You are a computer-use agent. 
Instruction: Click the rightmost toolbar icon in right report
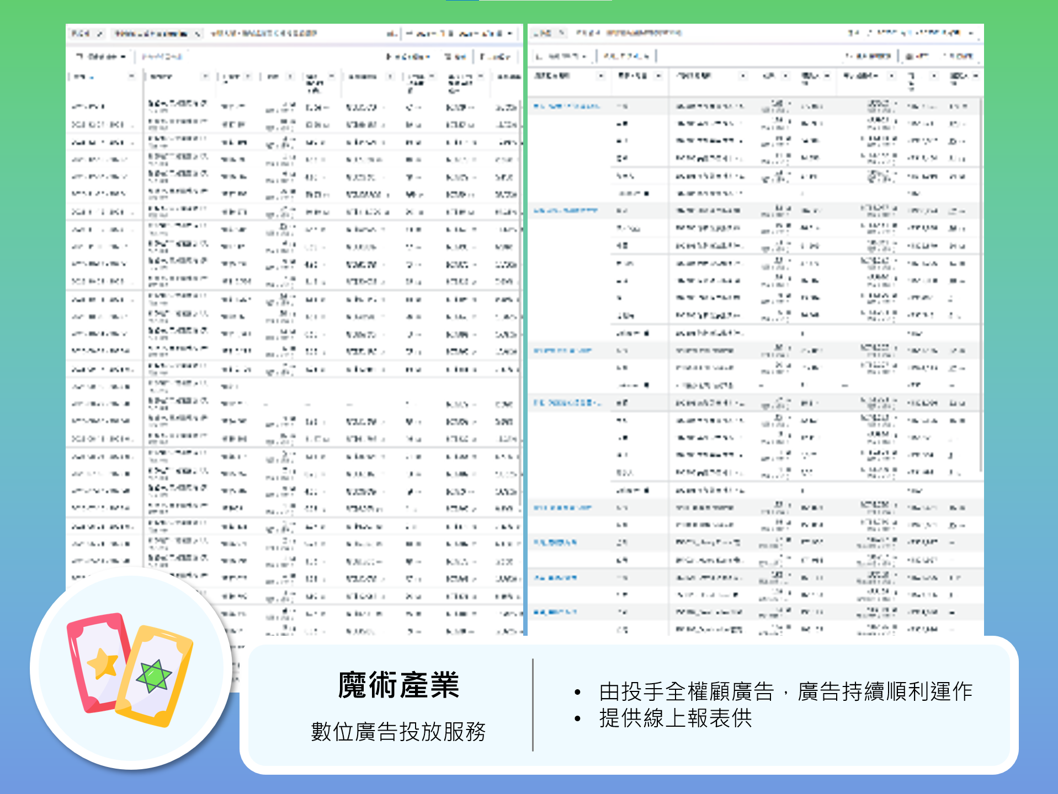tap(958, 56)
